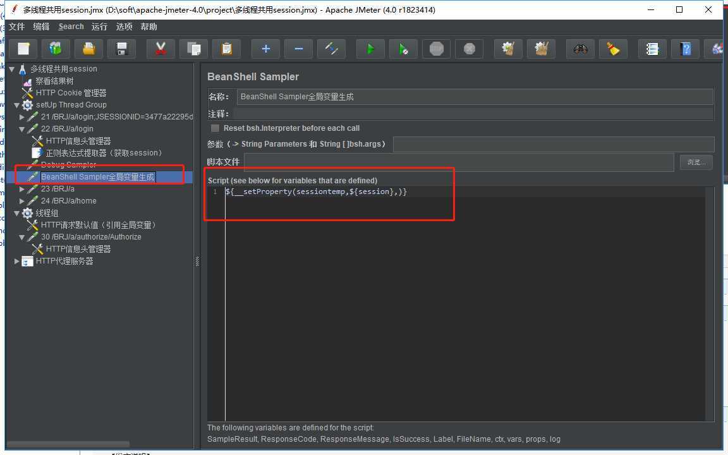Viewport: 728px width, 455px height.
Task: Start test with no pauses icon
Action: (403, 49)
